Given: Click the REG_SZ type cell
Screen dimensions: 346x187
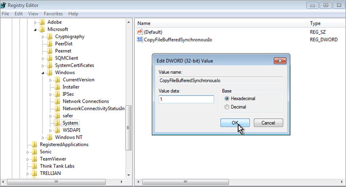Looking at the screenshot, I should pos(318,32).
